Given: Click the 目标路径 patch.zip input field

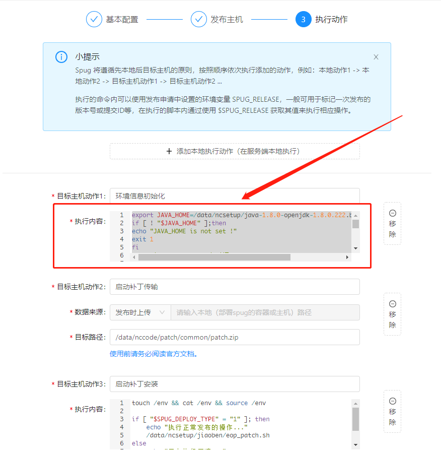Looking at the screenshot, I should [x=235, y=337].
